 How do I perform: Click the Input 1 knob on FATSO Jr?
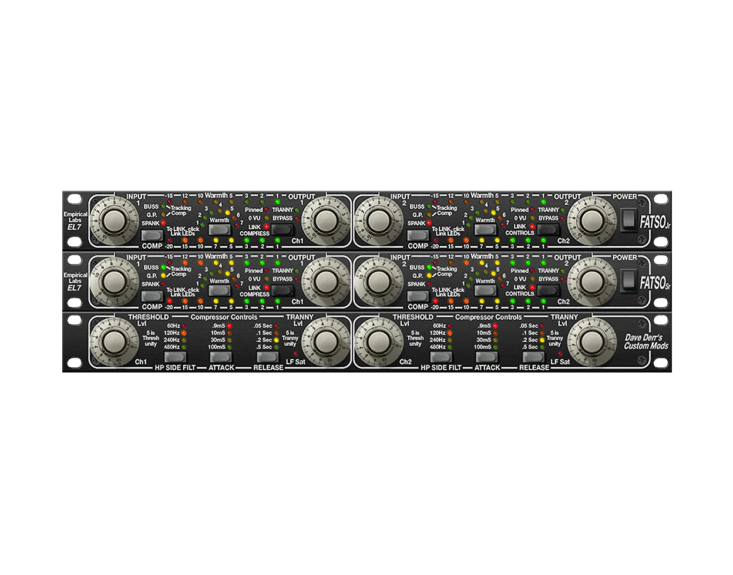pos(113,221)
